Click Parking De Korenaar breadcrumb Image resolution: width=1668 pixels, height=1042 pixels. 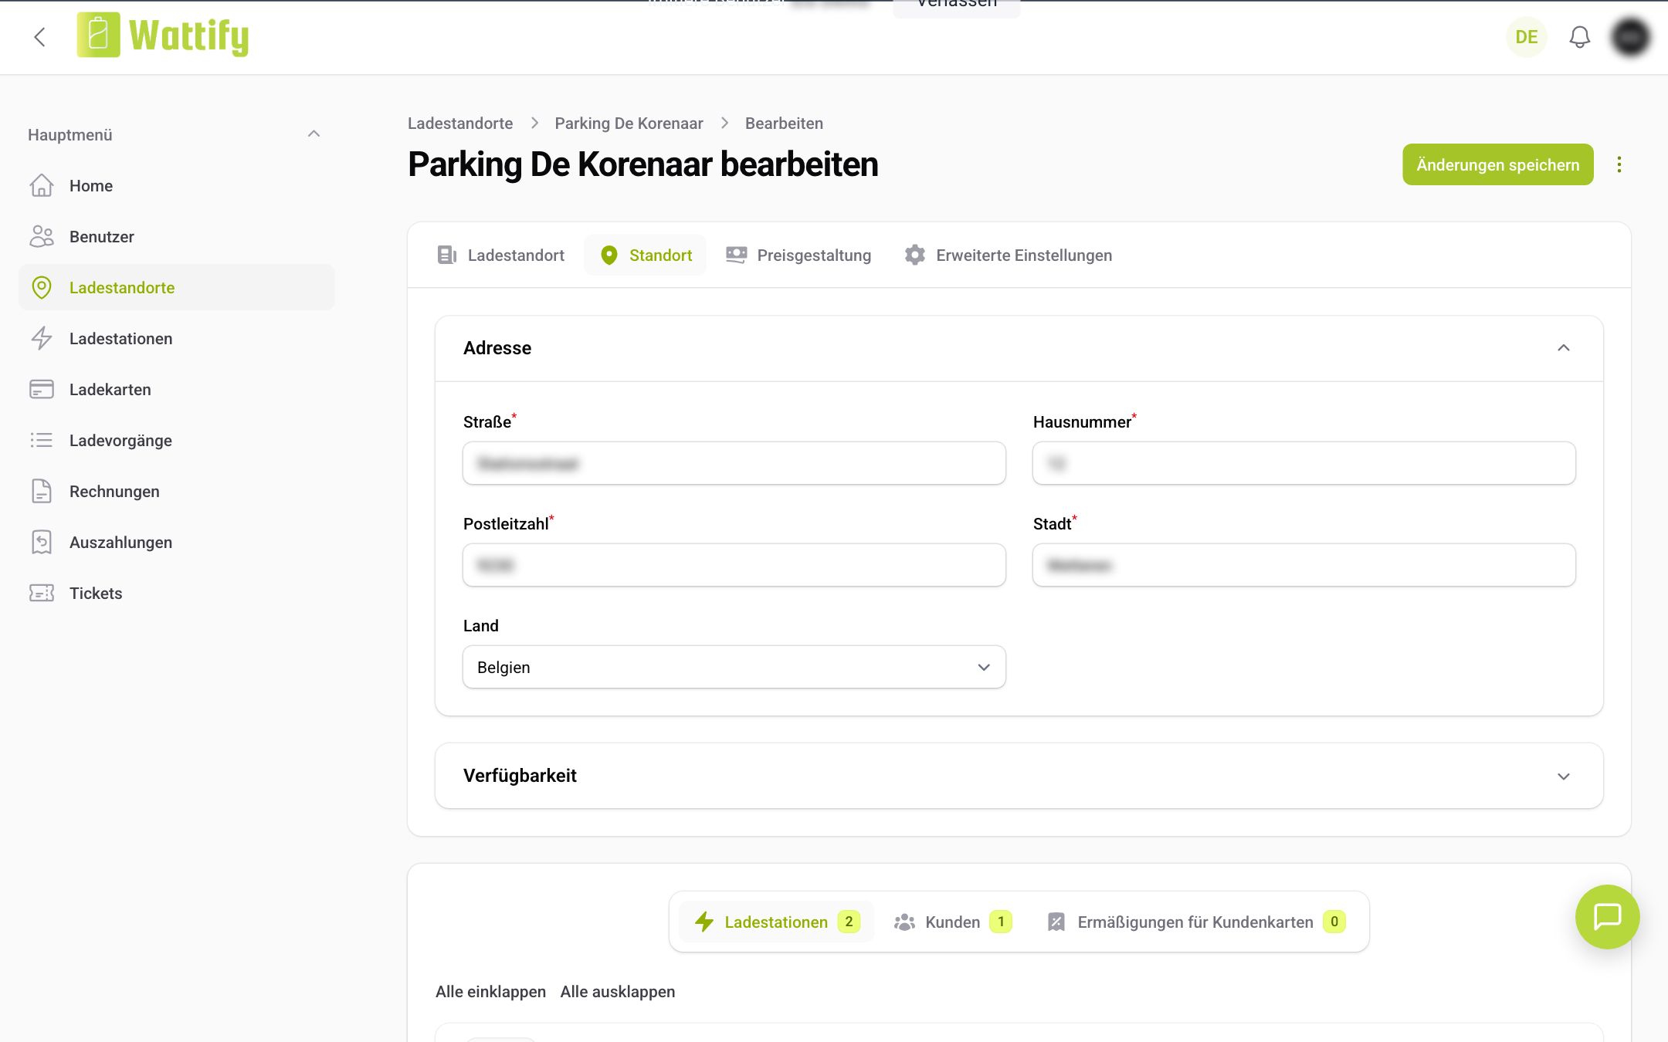pos(629,123)
